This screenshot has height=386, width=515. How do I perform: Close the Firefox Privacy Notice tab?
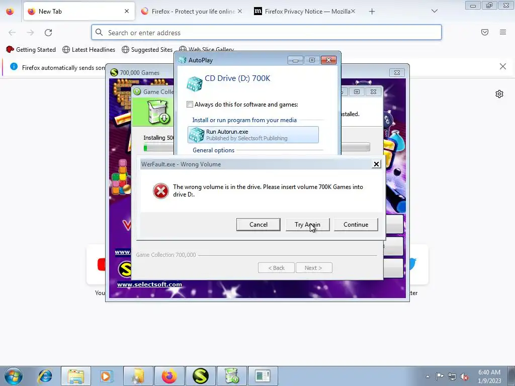click(x=353, y=11)
